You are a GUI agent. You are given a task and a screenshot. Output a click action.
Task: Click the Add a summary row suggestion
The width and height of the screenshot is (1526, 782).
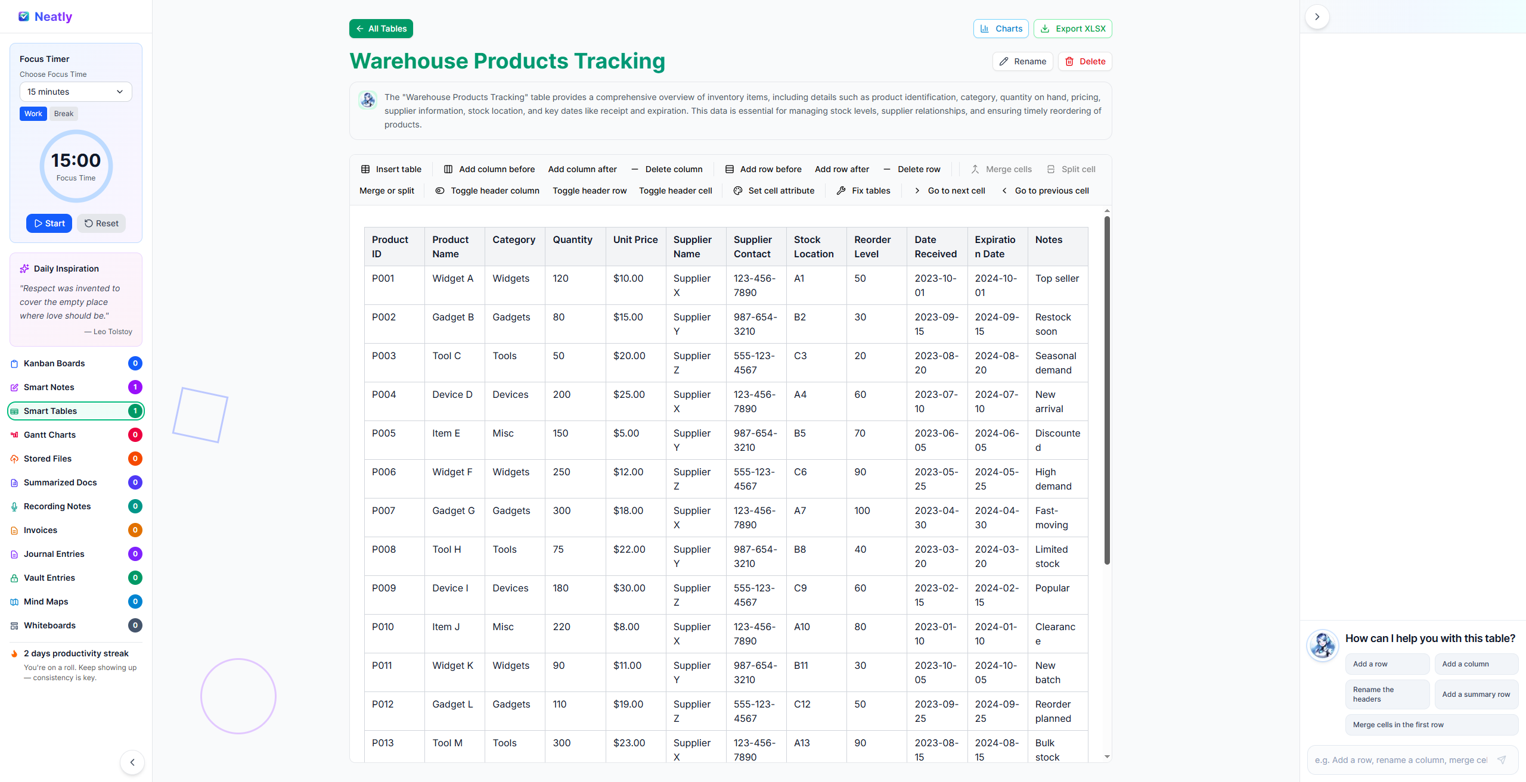pos(1476,694)
